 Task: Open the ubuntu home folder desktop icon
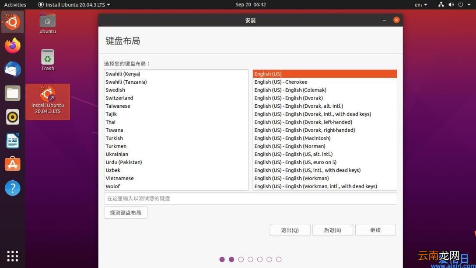click(x=48, y=24)
